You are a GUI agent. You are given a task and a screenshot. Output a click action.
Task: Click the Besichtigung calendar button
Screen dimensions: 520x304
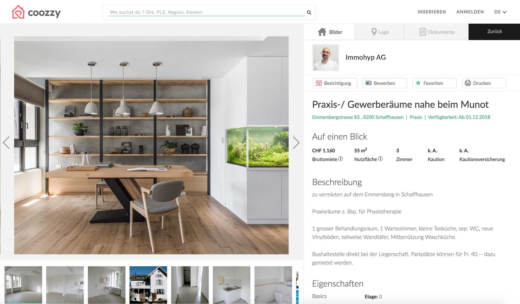[335, 83]
